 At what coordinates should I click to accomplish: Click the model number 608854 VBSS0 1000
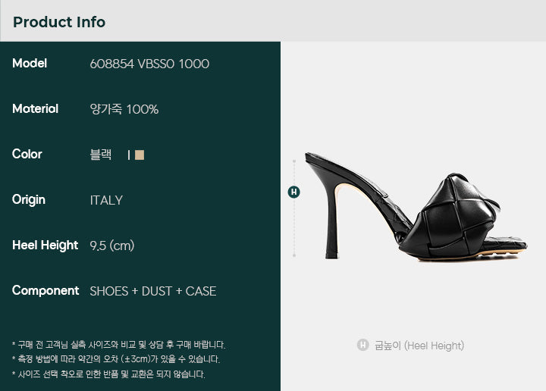(x=149, y=64)
